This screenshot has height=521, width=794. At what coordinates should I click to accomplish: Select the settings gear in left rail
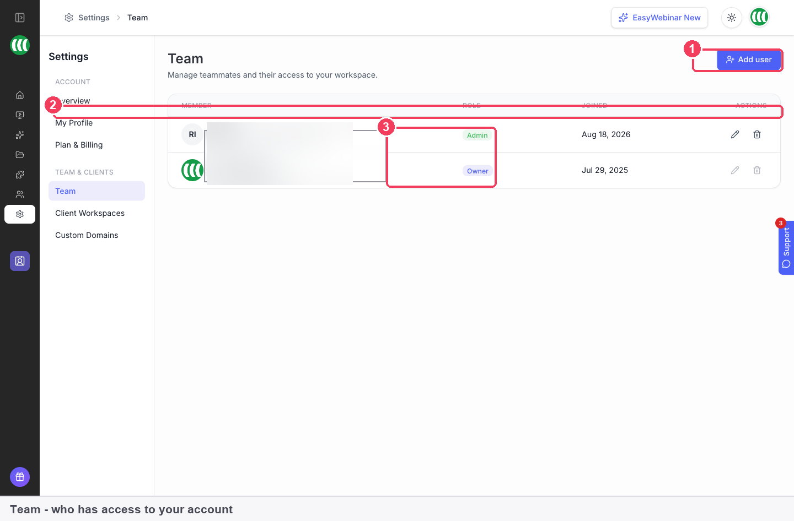[20, 214]
